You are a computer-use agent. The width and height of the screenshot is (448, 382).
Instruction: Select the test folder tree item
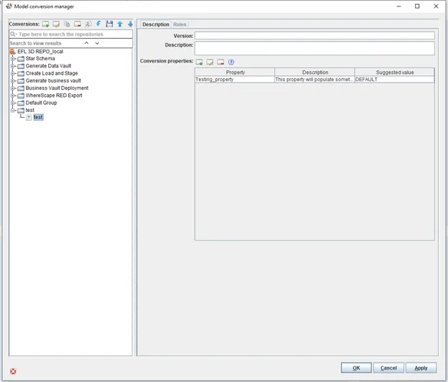pyautogui.click(x=29, y=111)
